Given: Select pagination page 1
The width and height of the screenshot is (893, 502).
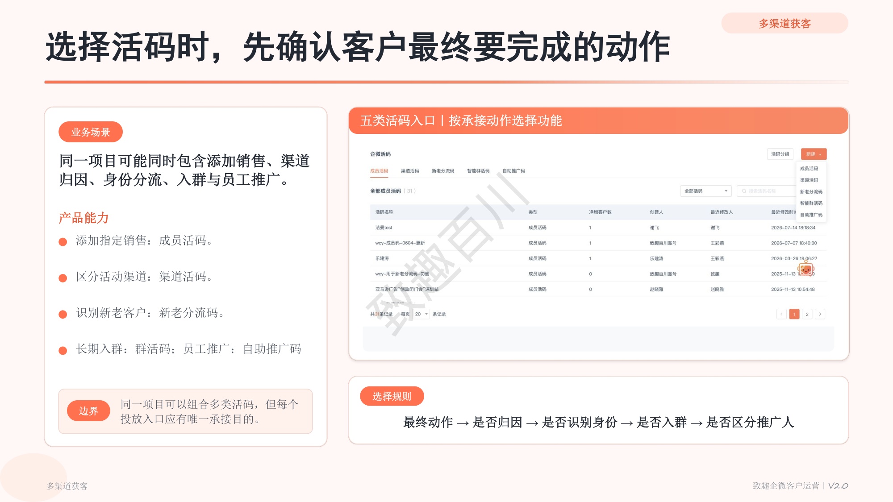Looking at the screenshot, I should pos(794,314).
